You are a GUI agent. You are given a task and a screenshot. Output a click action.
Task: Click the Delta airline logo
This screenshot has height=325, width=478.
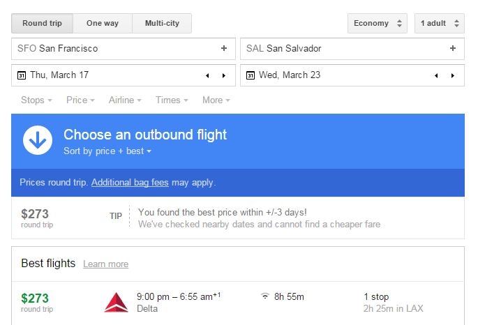[x=116, y=302]
